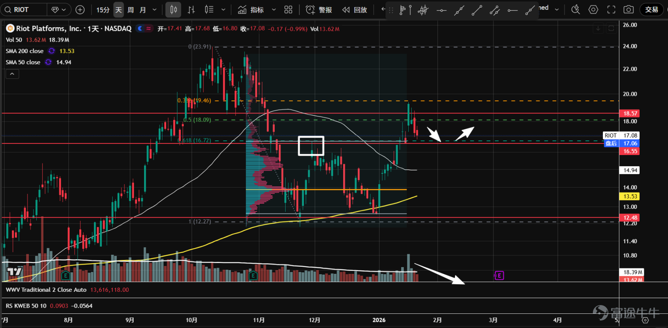Image resolution: width=668 pixels, height=328 pixels.
Task: Open time axis settings gear at bottom right
Action: (x=645, y=320)
